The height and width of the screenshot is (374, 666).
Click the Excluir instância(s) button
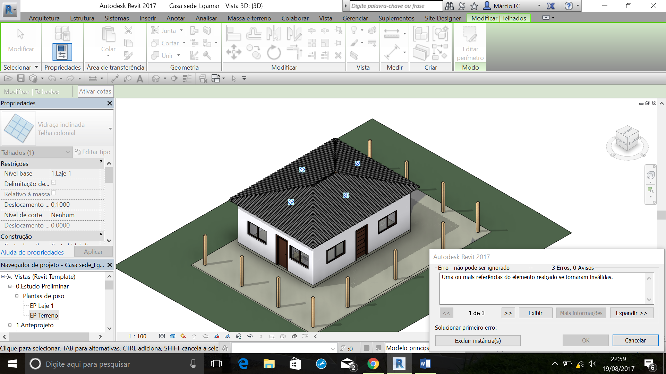(x=478, y=341)
